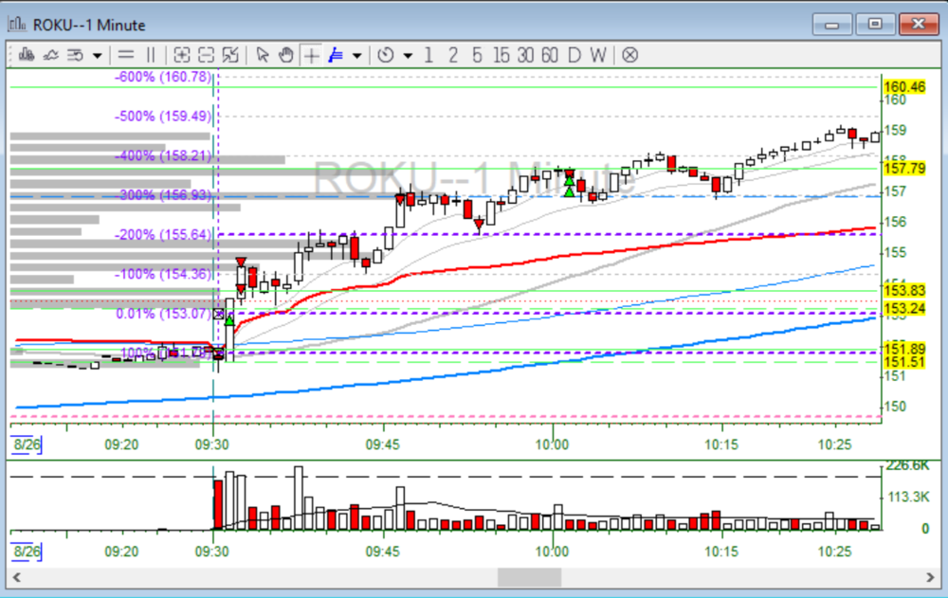
Task: Select the arrow pointer tool
Action: (x=264, y=55)
